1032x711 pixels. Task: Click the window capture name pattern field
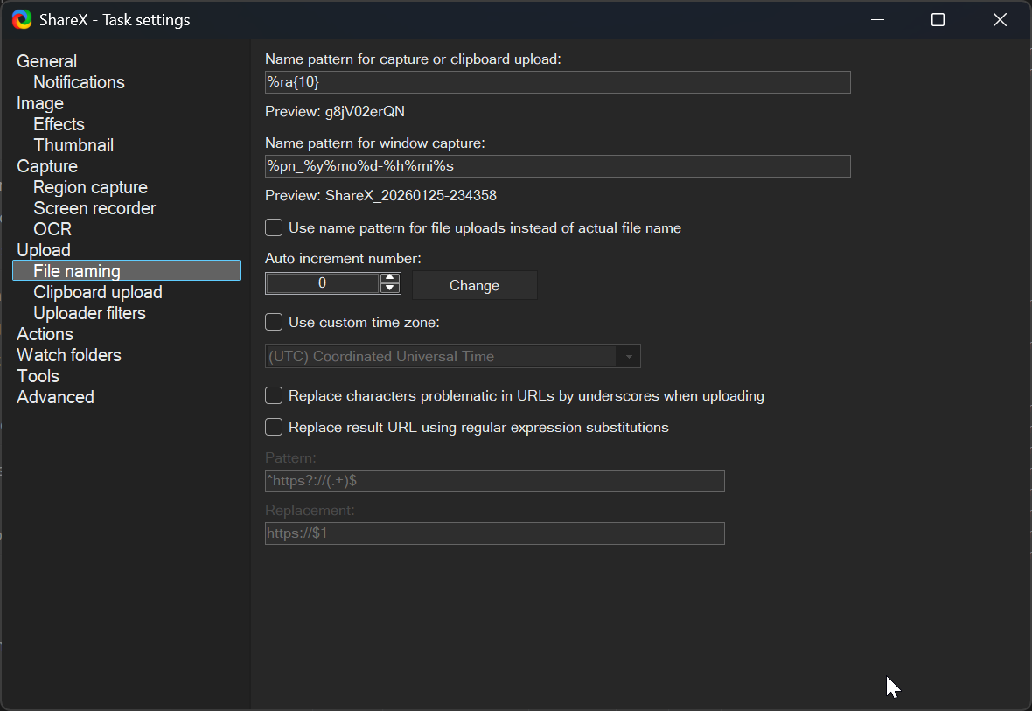(557, 166)
